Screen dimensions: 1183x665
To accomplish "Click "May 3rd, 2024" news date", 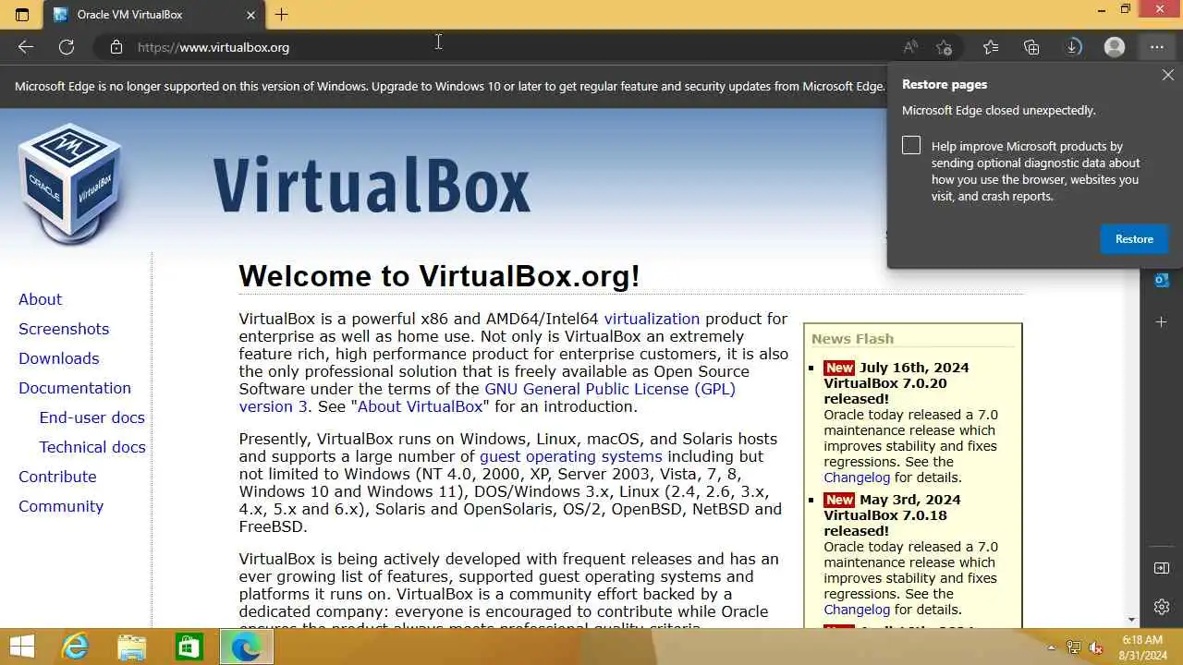I will (909, 500).
